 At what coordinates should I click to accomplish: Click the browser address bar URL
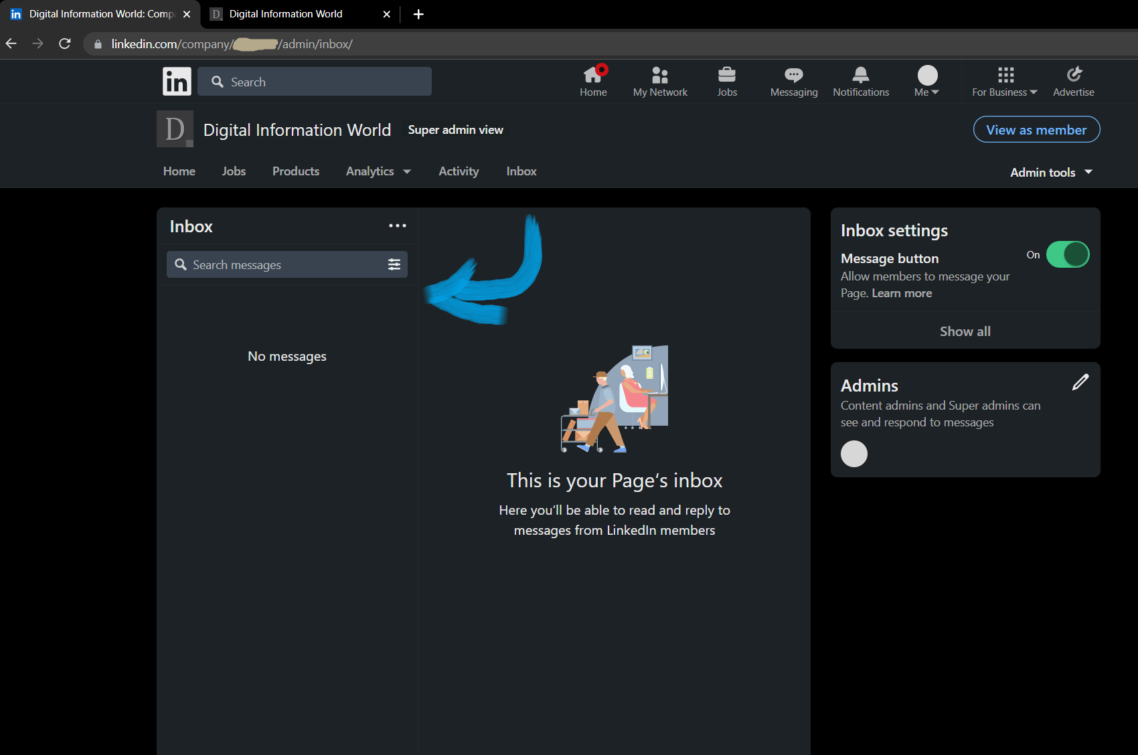[x=232, y=44]
